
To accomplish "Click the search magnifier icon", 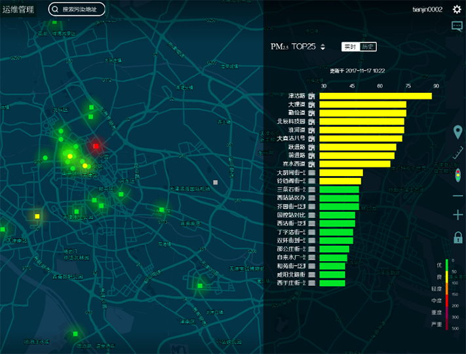I will tap(56, 10).
